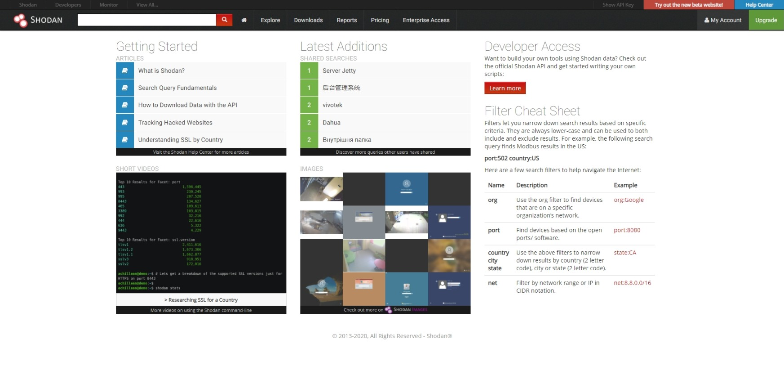This screenshot has height=383, width=784.
Task: Click book icon for How to Download Data
Action: 125,105
